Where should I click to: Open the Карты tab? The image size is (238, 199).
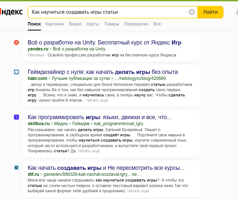tap(93, 24)
